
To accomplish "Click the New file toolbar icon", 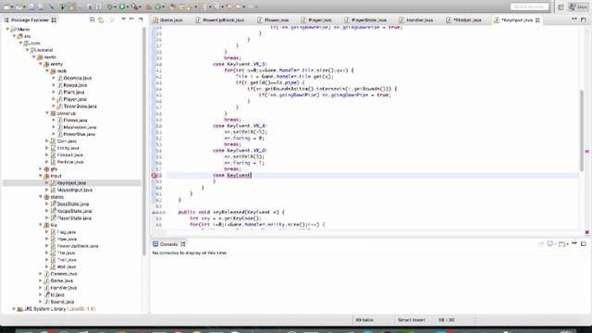I will 6,6.
